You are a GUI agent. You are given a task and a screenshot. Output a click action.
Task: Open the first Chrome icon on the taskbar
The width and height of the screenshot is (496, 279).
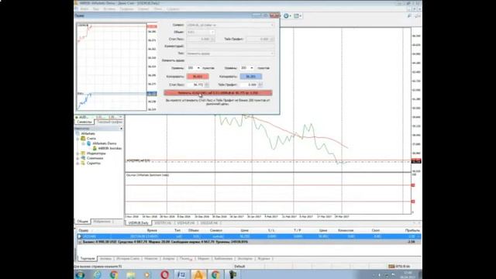click(114, 274)
